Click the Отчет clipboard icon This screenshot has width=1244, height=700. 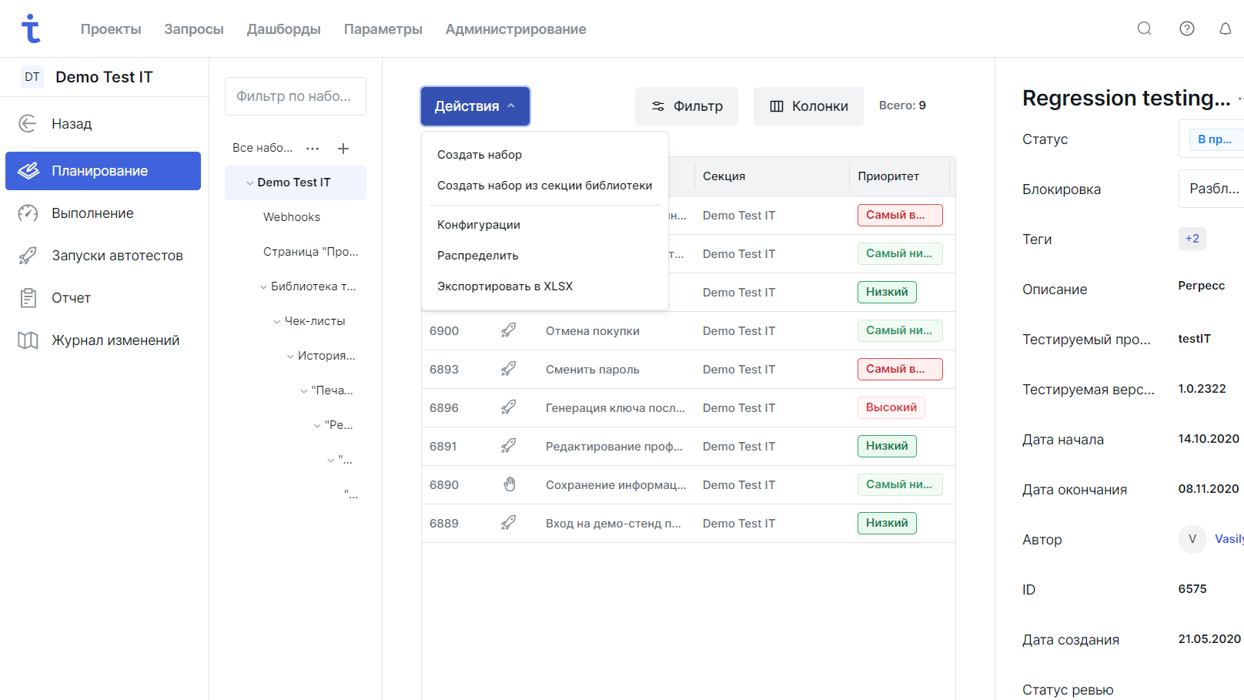pos(28,298)
